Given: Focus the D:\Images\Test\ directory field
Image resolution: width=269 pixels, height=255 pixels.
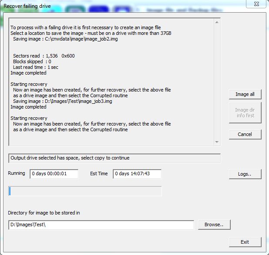Looking at the screenshot, I should coord(101,225).
